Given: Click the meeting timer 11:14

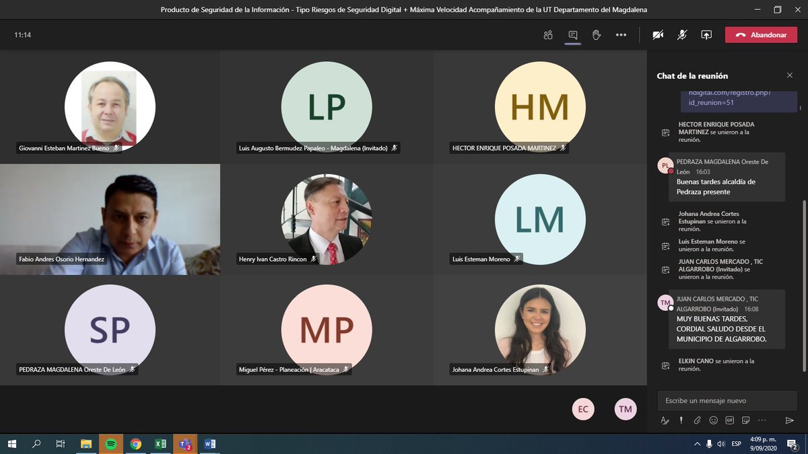Looking at the screenshot, I should point(23,35).
